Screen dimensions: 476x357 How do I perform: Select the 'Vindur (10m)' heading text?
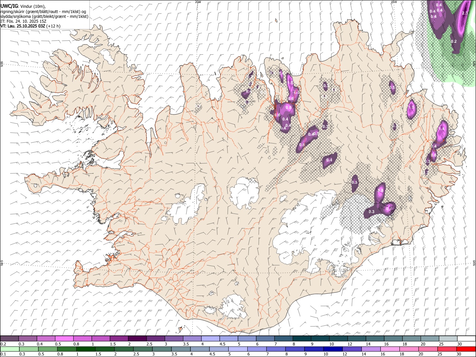tap(32, 6)
